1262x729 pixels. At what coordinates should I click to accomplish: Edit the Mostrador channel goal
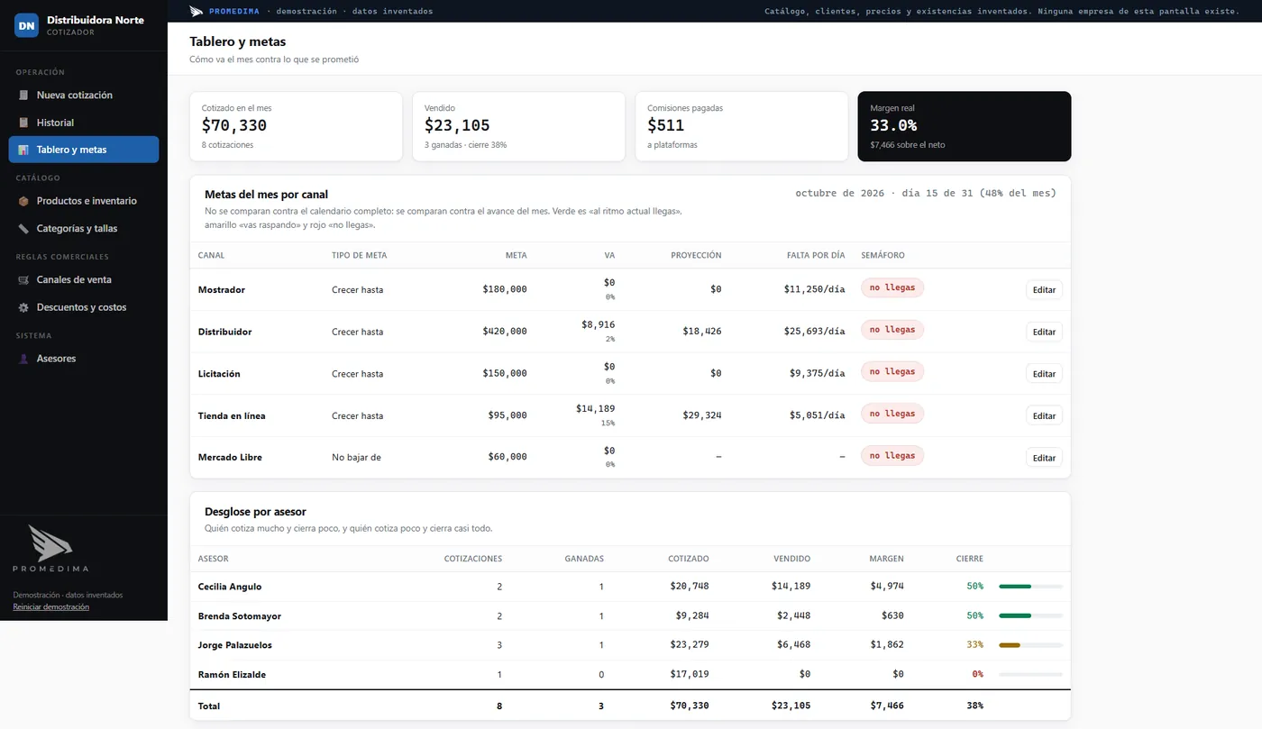point(1044,290)
